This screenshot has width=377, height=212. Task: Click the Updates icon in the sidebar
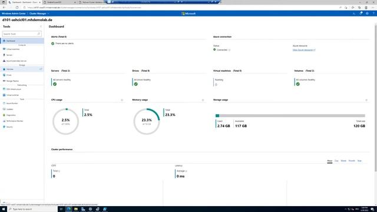[4, 109]
